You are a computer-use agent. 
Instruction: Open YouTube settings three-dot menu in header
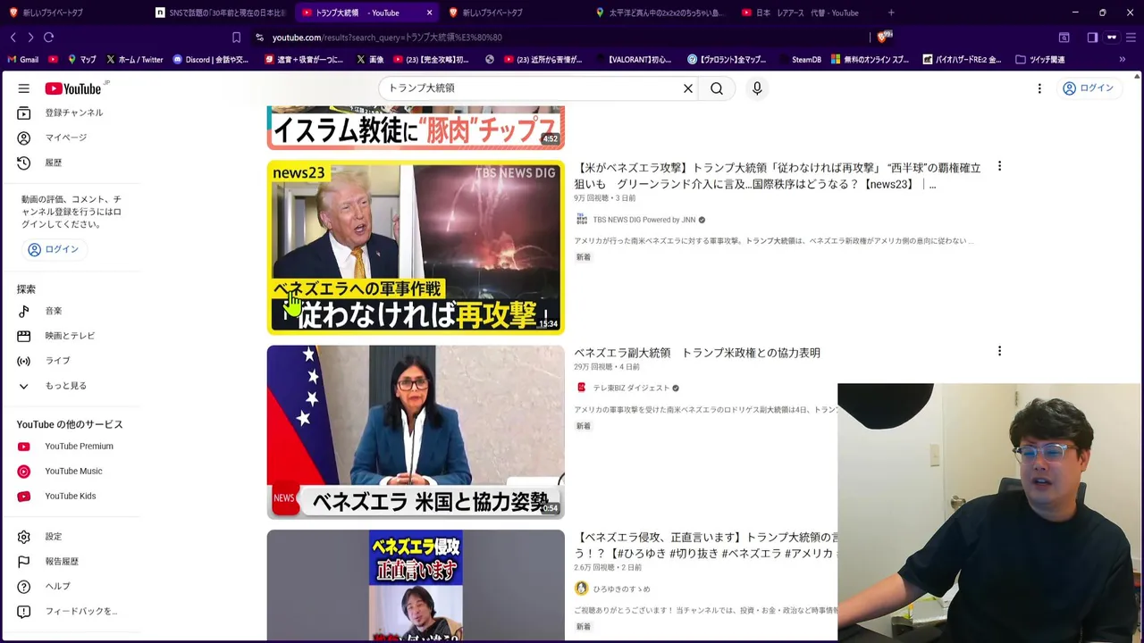click(1039, 88)
